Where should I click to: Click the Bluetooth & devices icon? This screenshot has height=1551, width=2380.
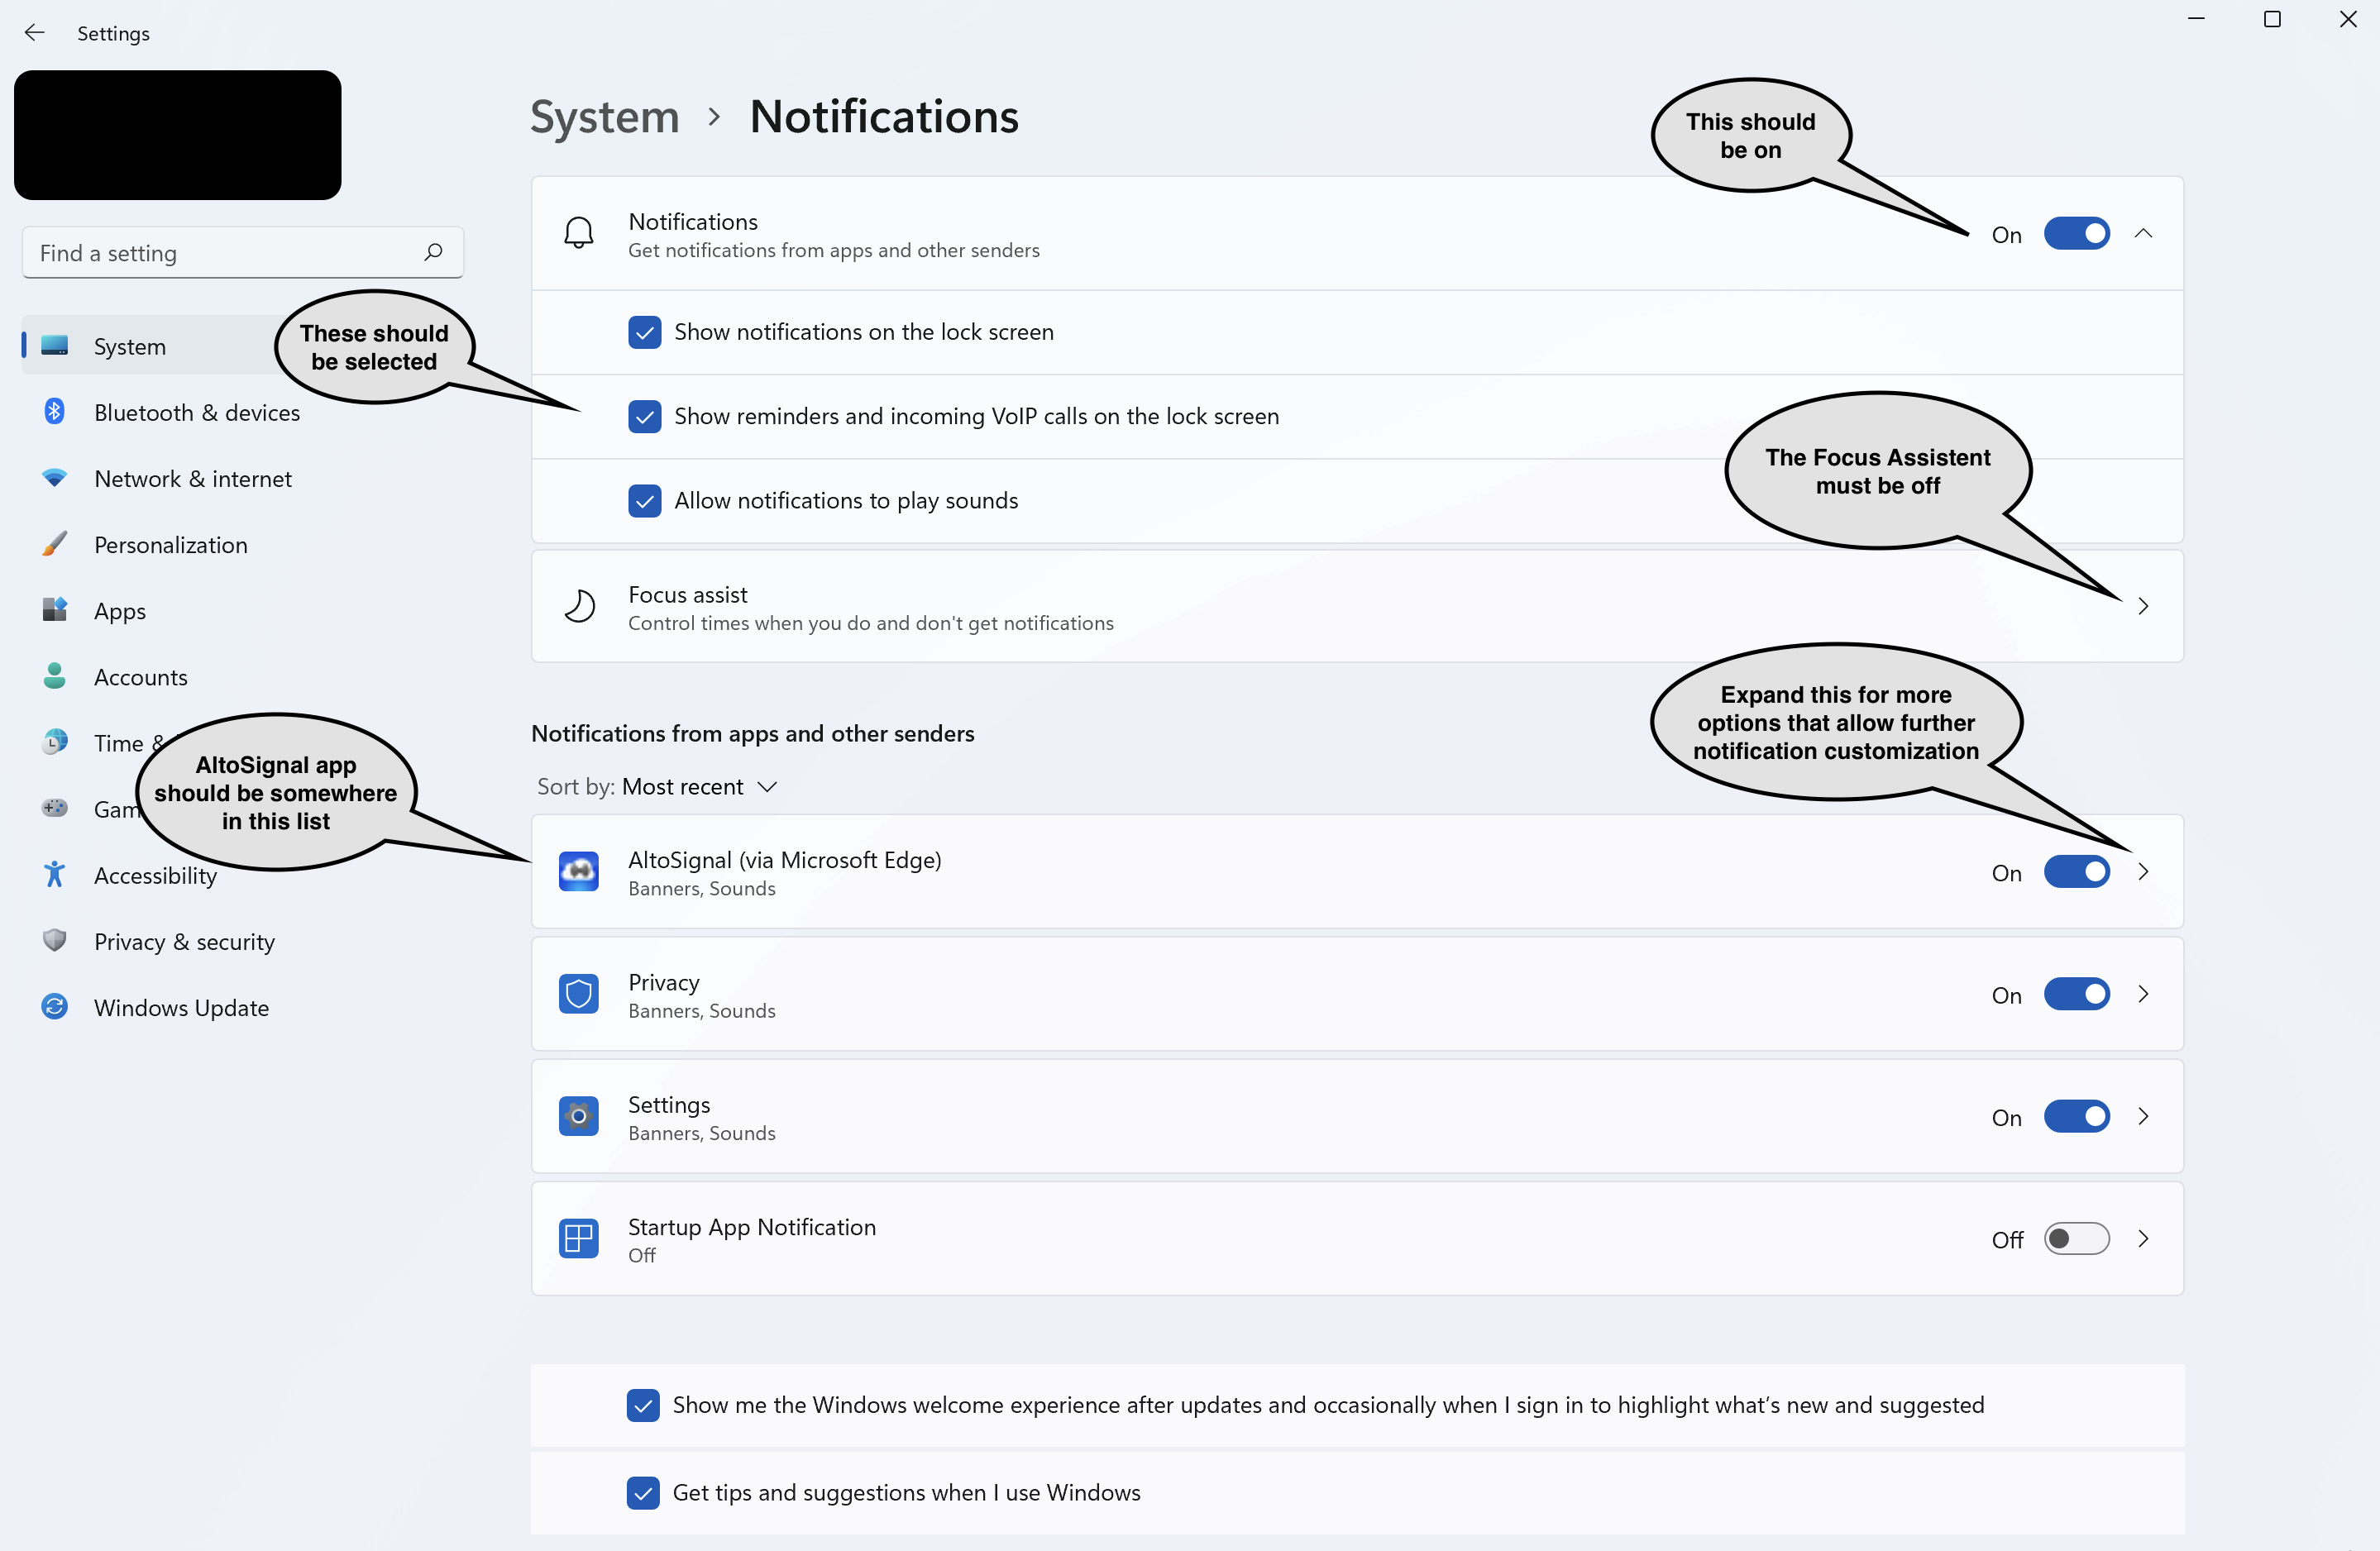pos(55,411)
